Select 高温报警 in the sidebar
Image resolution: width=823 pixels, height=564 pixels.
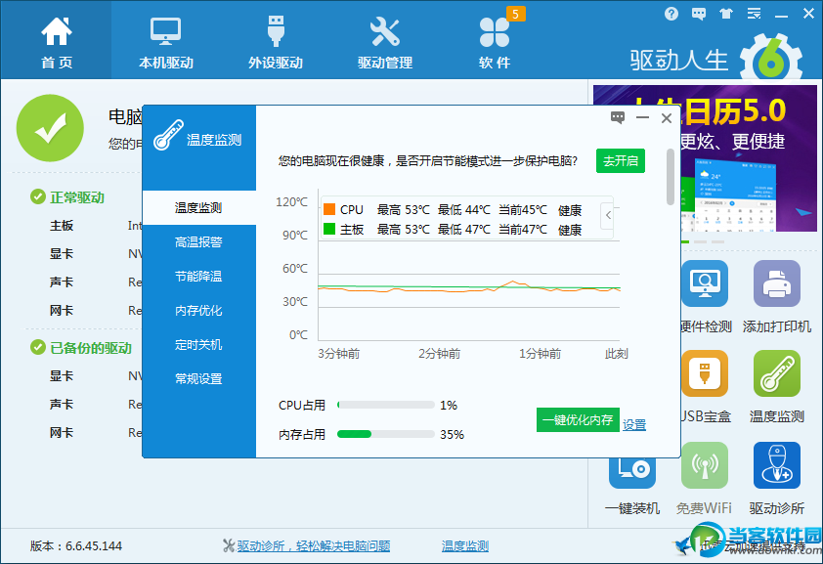pos(199,241)
